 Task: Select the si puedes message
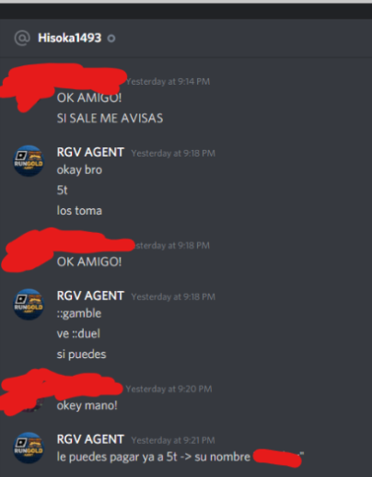click(81, 355)
